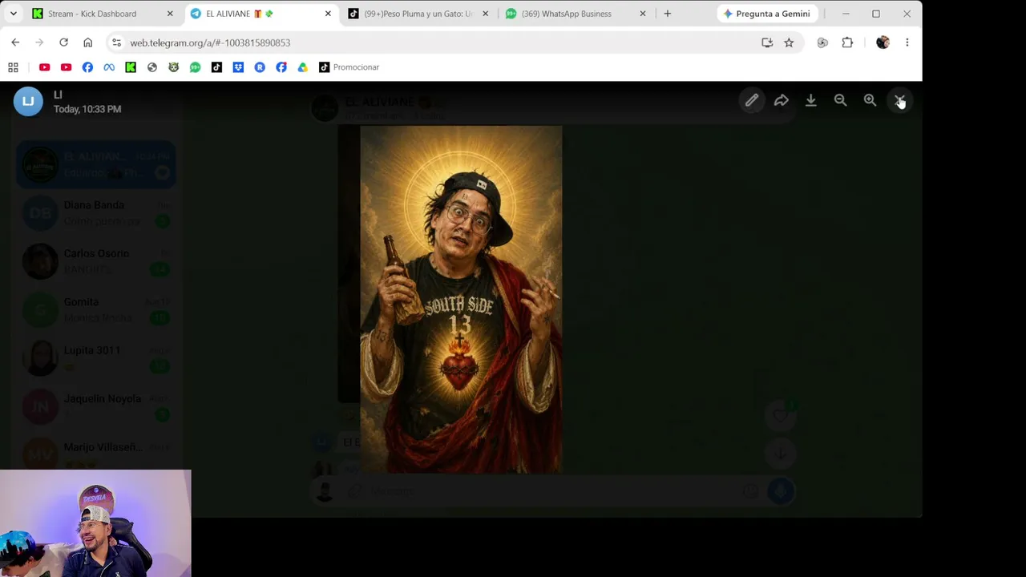
Task: Open the image editor pencil icon
Action: (x=751, y=100)
